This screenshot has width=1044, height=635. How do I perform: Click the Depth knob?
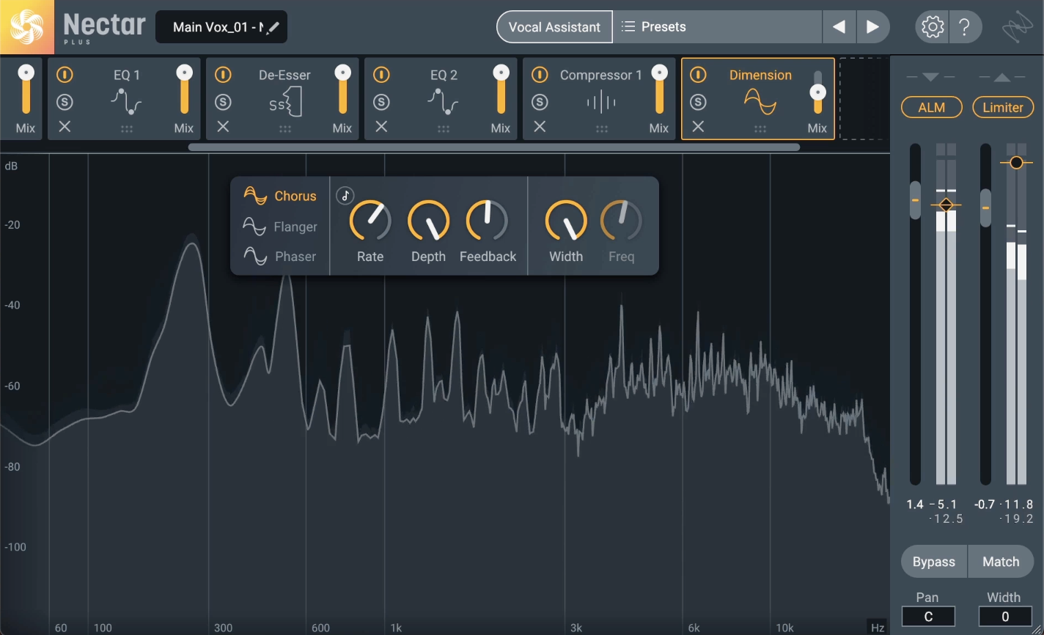428,221
